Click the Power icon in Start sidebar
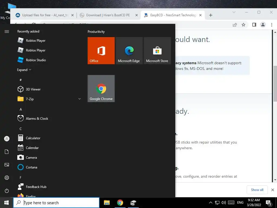 pos(7,191)
